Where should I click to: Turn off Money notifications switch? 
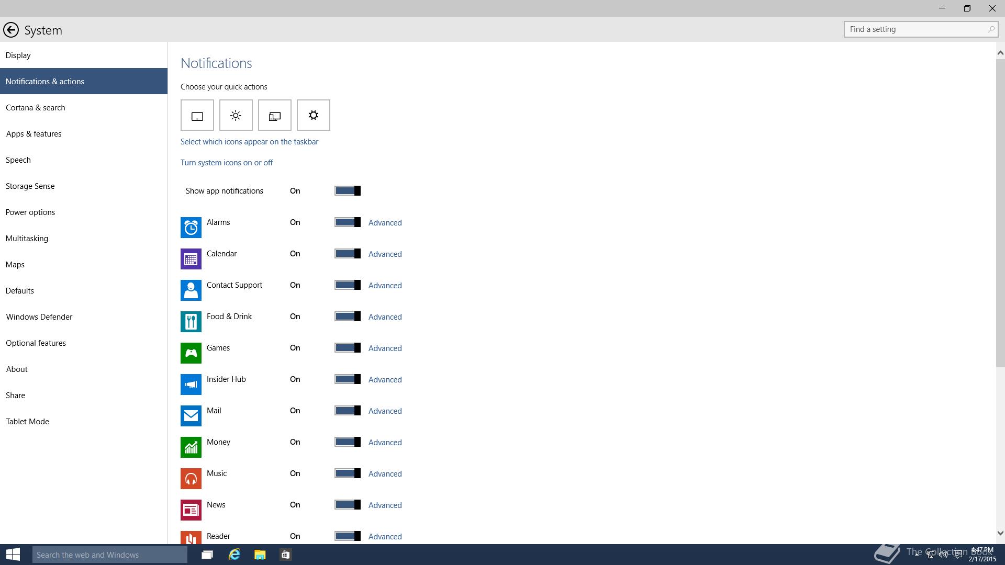click(348, 442)
